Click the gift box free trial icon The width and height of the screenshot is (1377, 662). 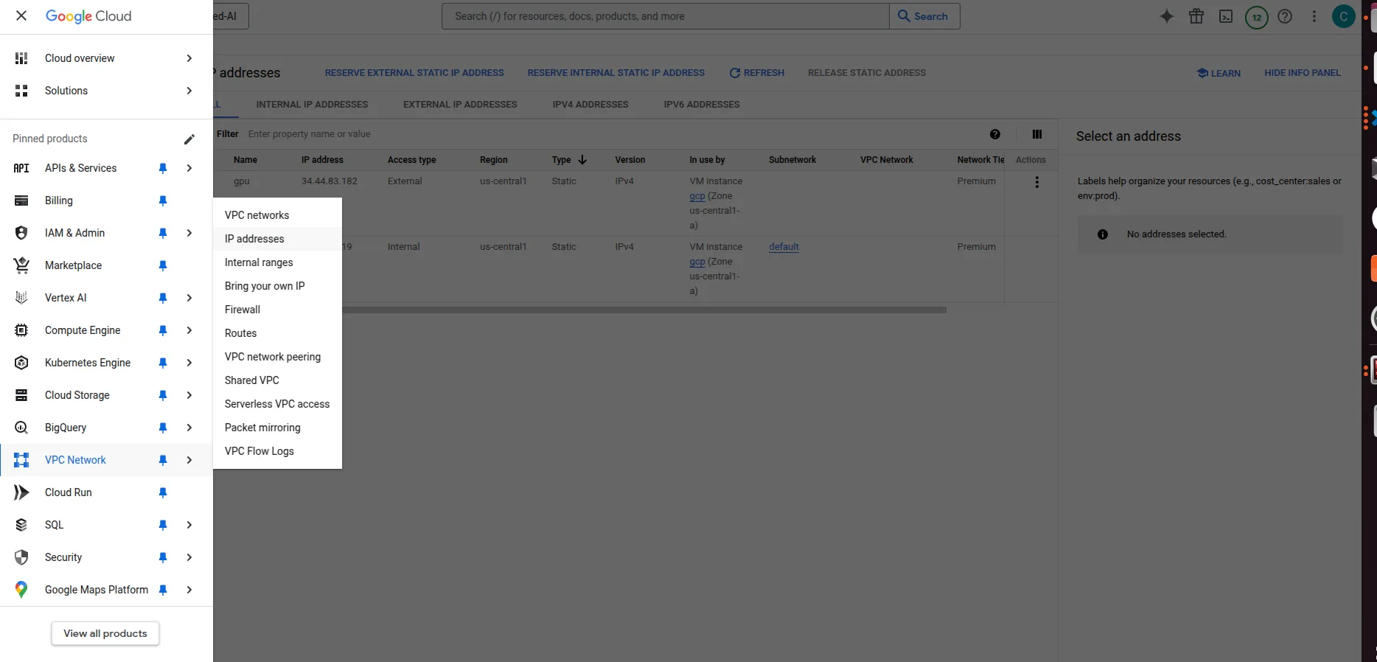(x=1196, y=16)
